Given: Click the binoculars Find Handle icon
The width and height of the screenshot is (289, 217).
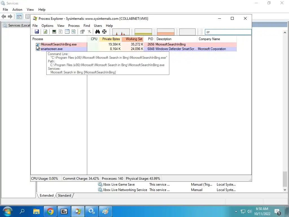Looking at the screenshot, I should coord(97,32).
